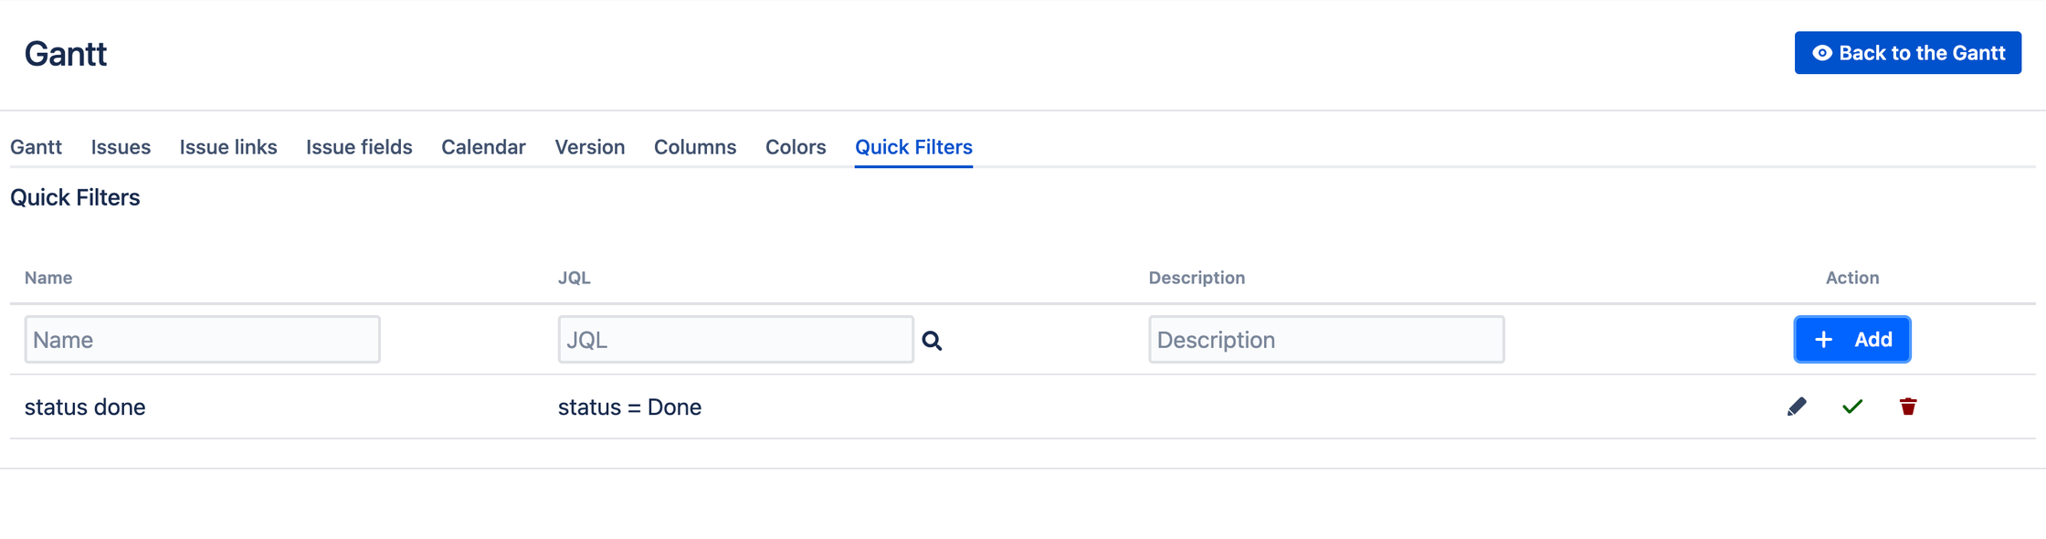Go to the Issue links tab
The height and width of the screenshot is (539, 2046).
point(228,147)
